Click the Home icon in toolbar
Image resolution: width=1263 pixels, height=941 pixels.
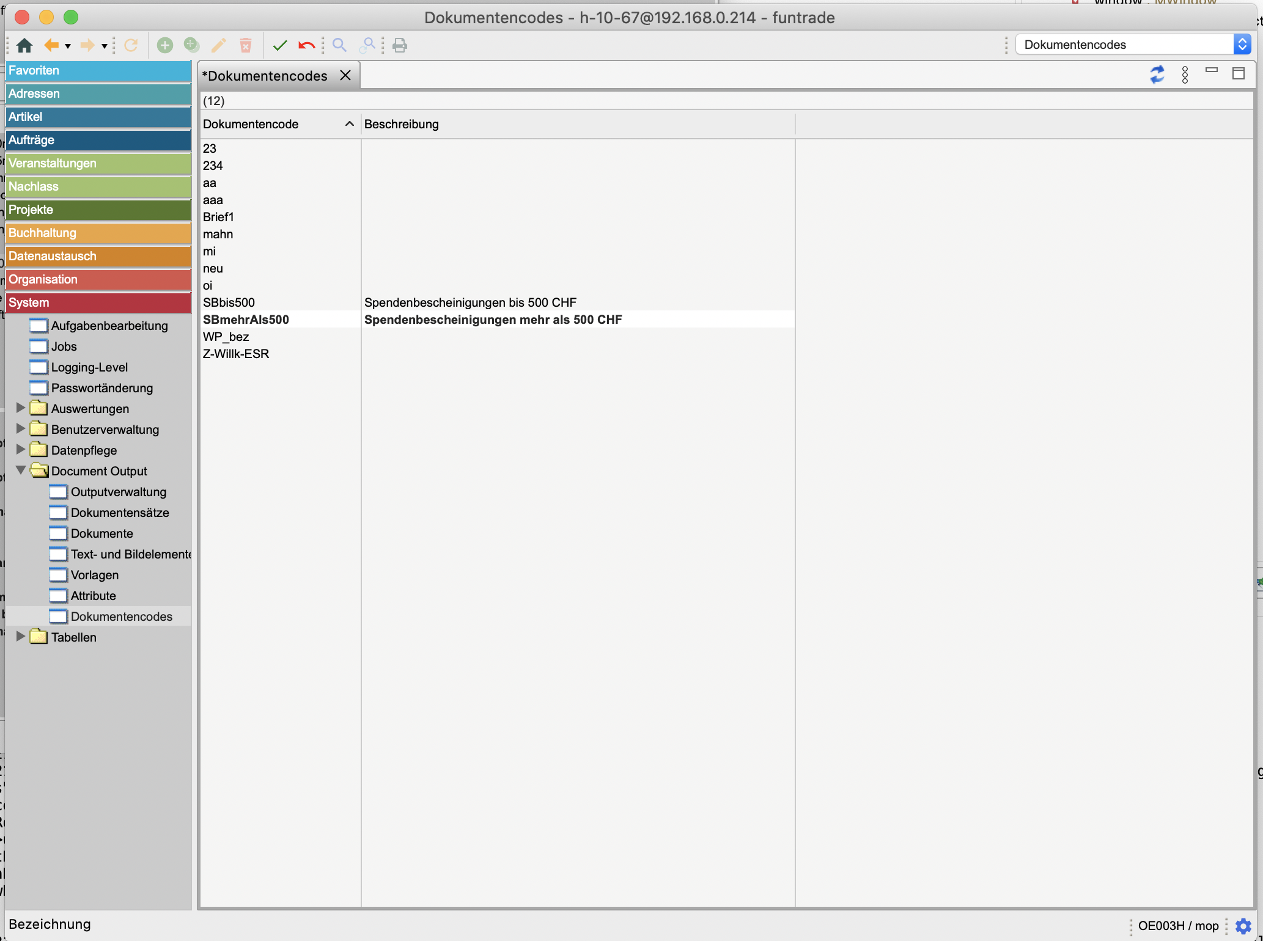point(24,45)
